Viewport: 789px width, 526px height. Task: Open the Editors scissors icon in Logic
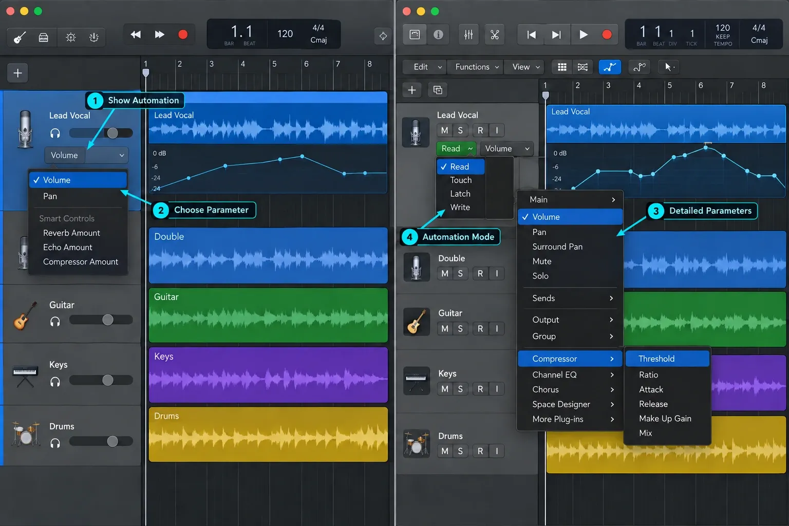click(x=495, y=34)
